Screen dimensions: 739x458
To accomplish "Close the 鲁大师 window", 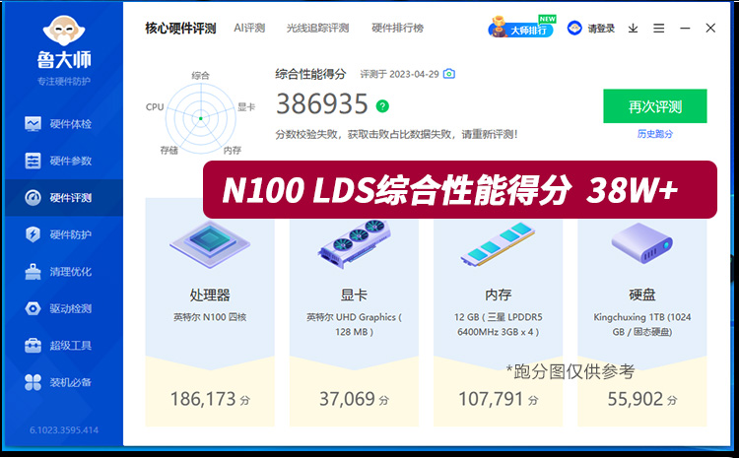I will 710,29.
